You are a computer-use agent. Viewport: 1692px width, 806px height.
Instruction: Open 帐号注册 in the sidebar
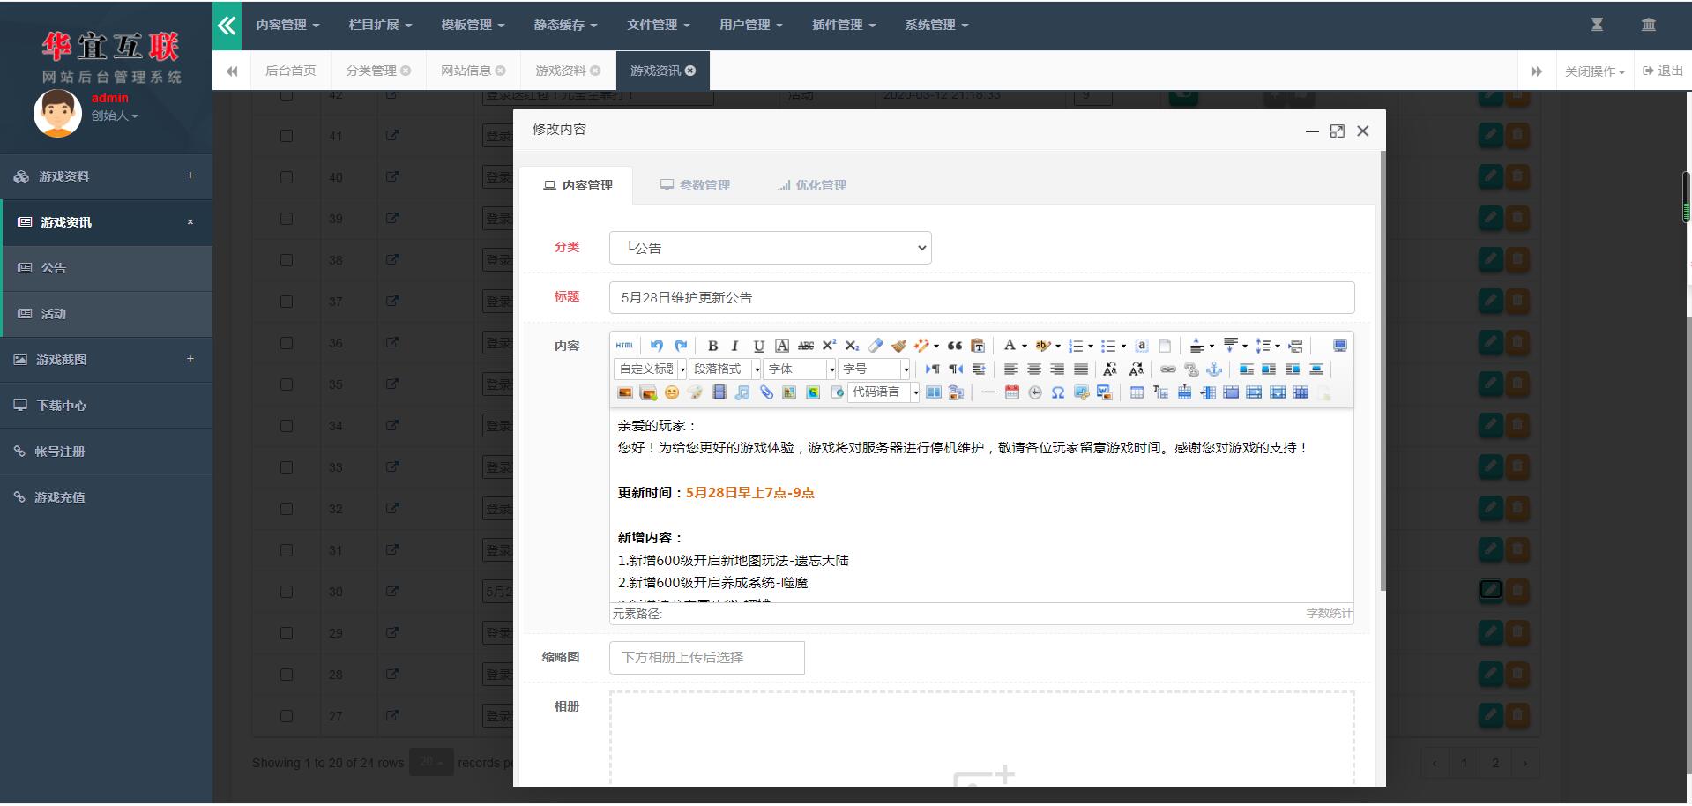coord(106,452)
